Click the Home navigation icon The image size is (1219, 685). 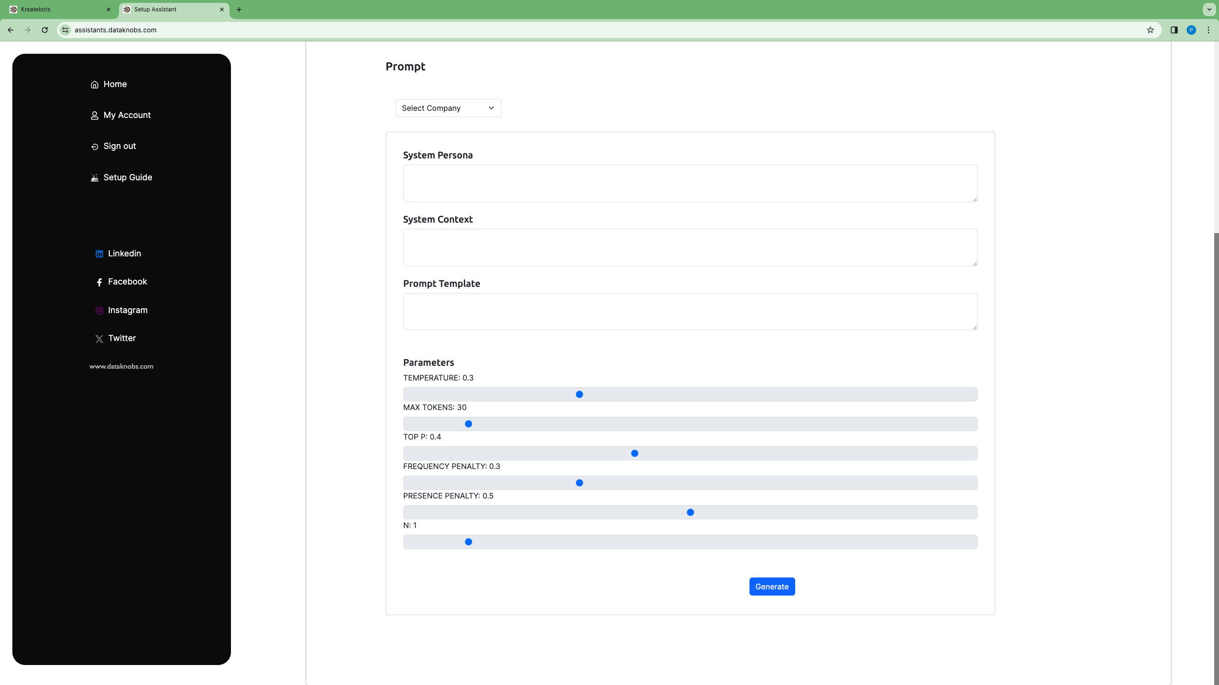pos(95,84)
